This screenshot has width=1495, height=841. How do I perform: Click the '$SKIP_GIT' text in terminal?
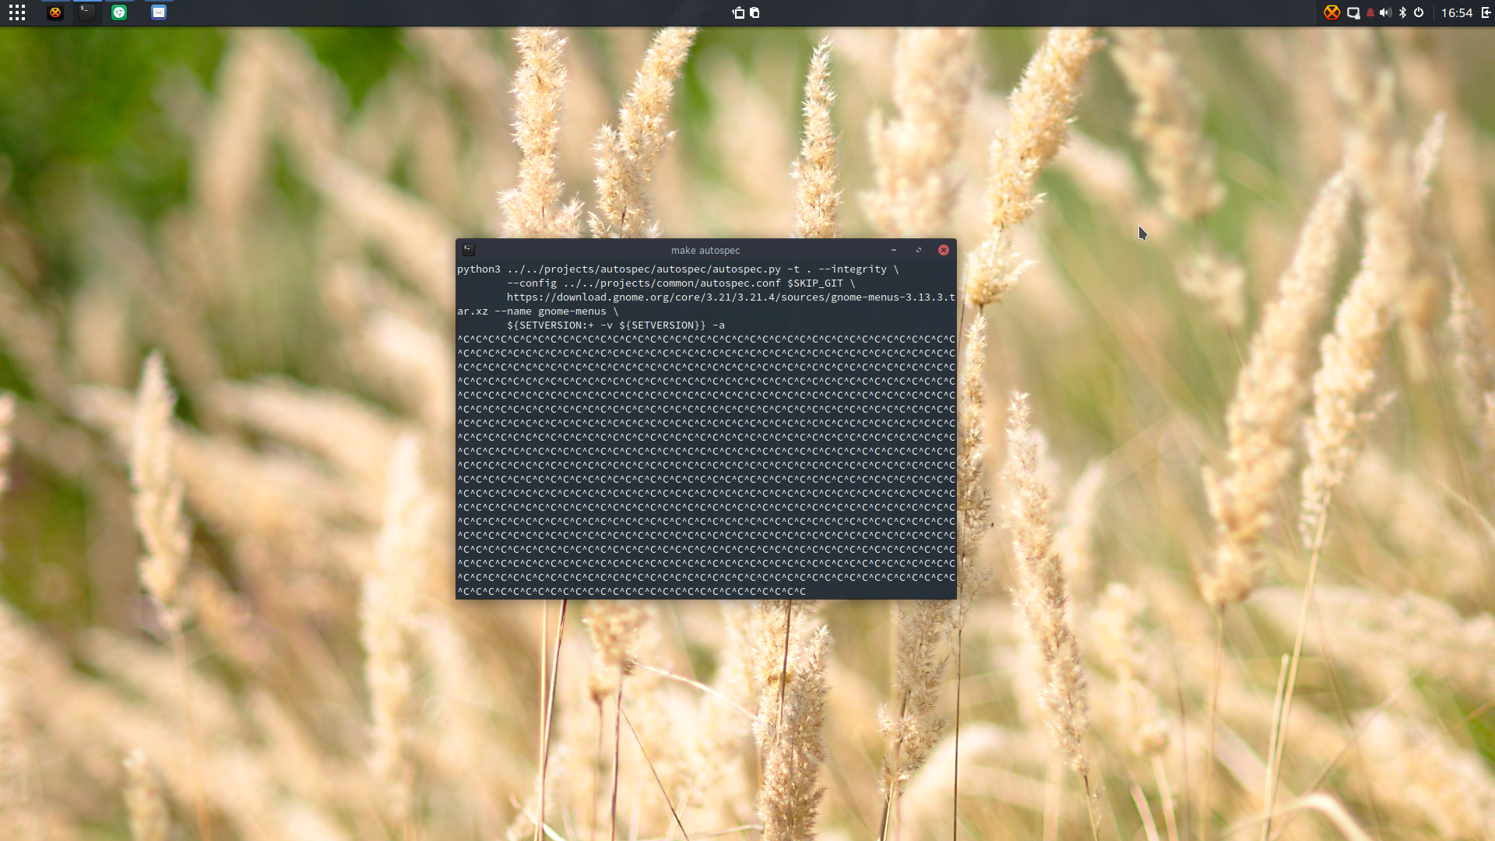815,283
